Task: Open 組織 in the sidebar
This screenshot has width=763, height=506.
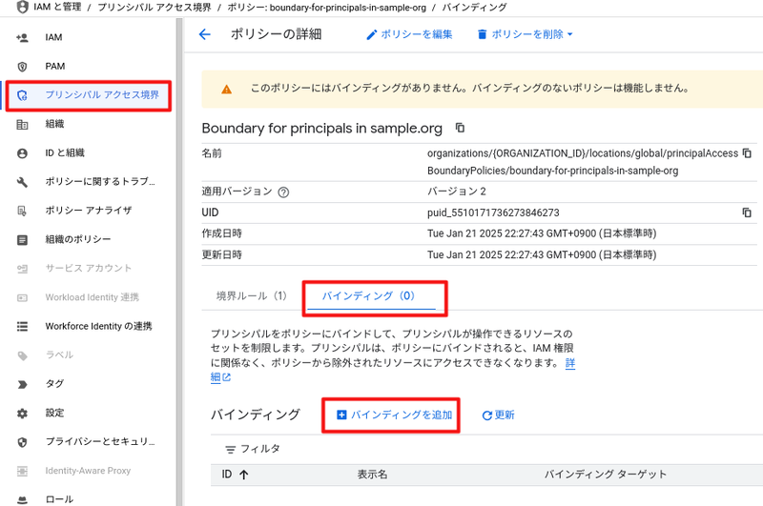Action: [55, 124]
